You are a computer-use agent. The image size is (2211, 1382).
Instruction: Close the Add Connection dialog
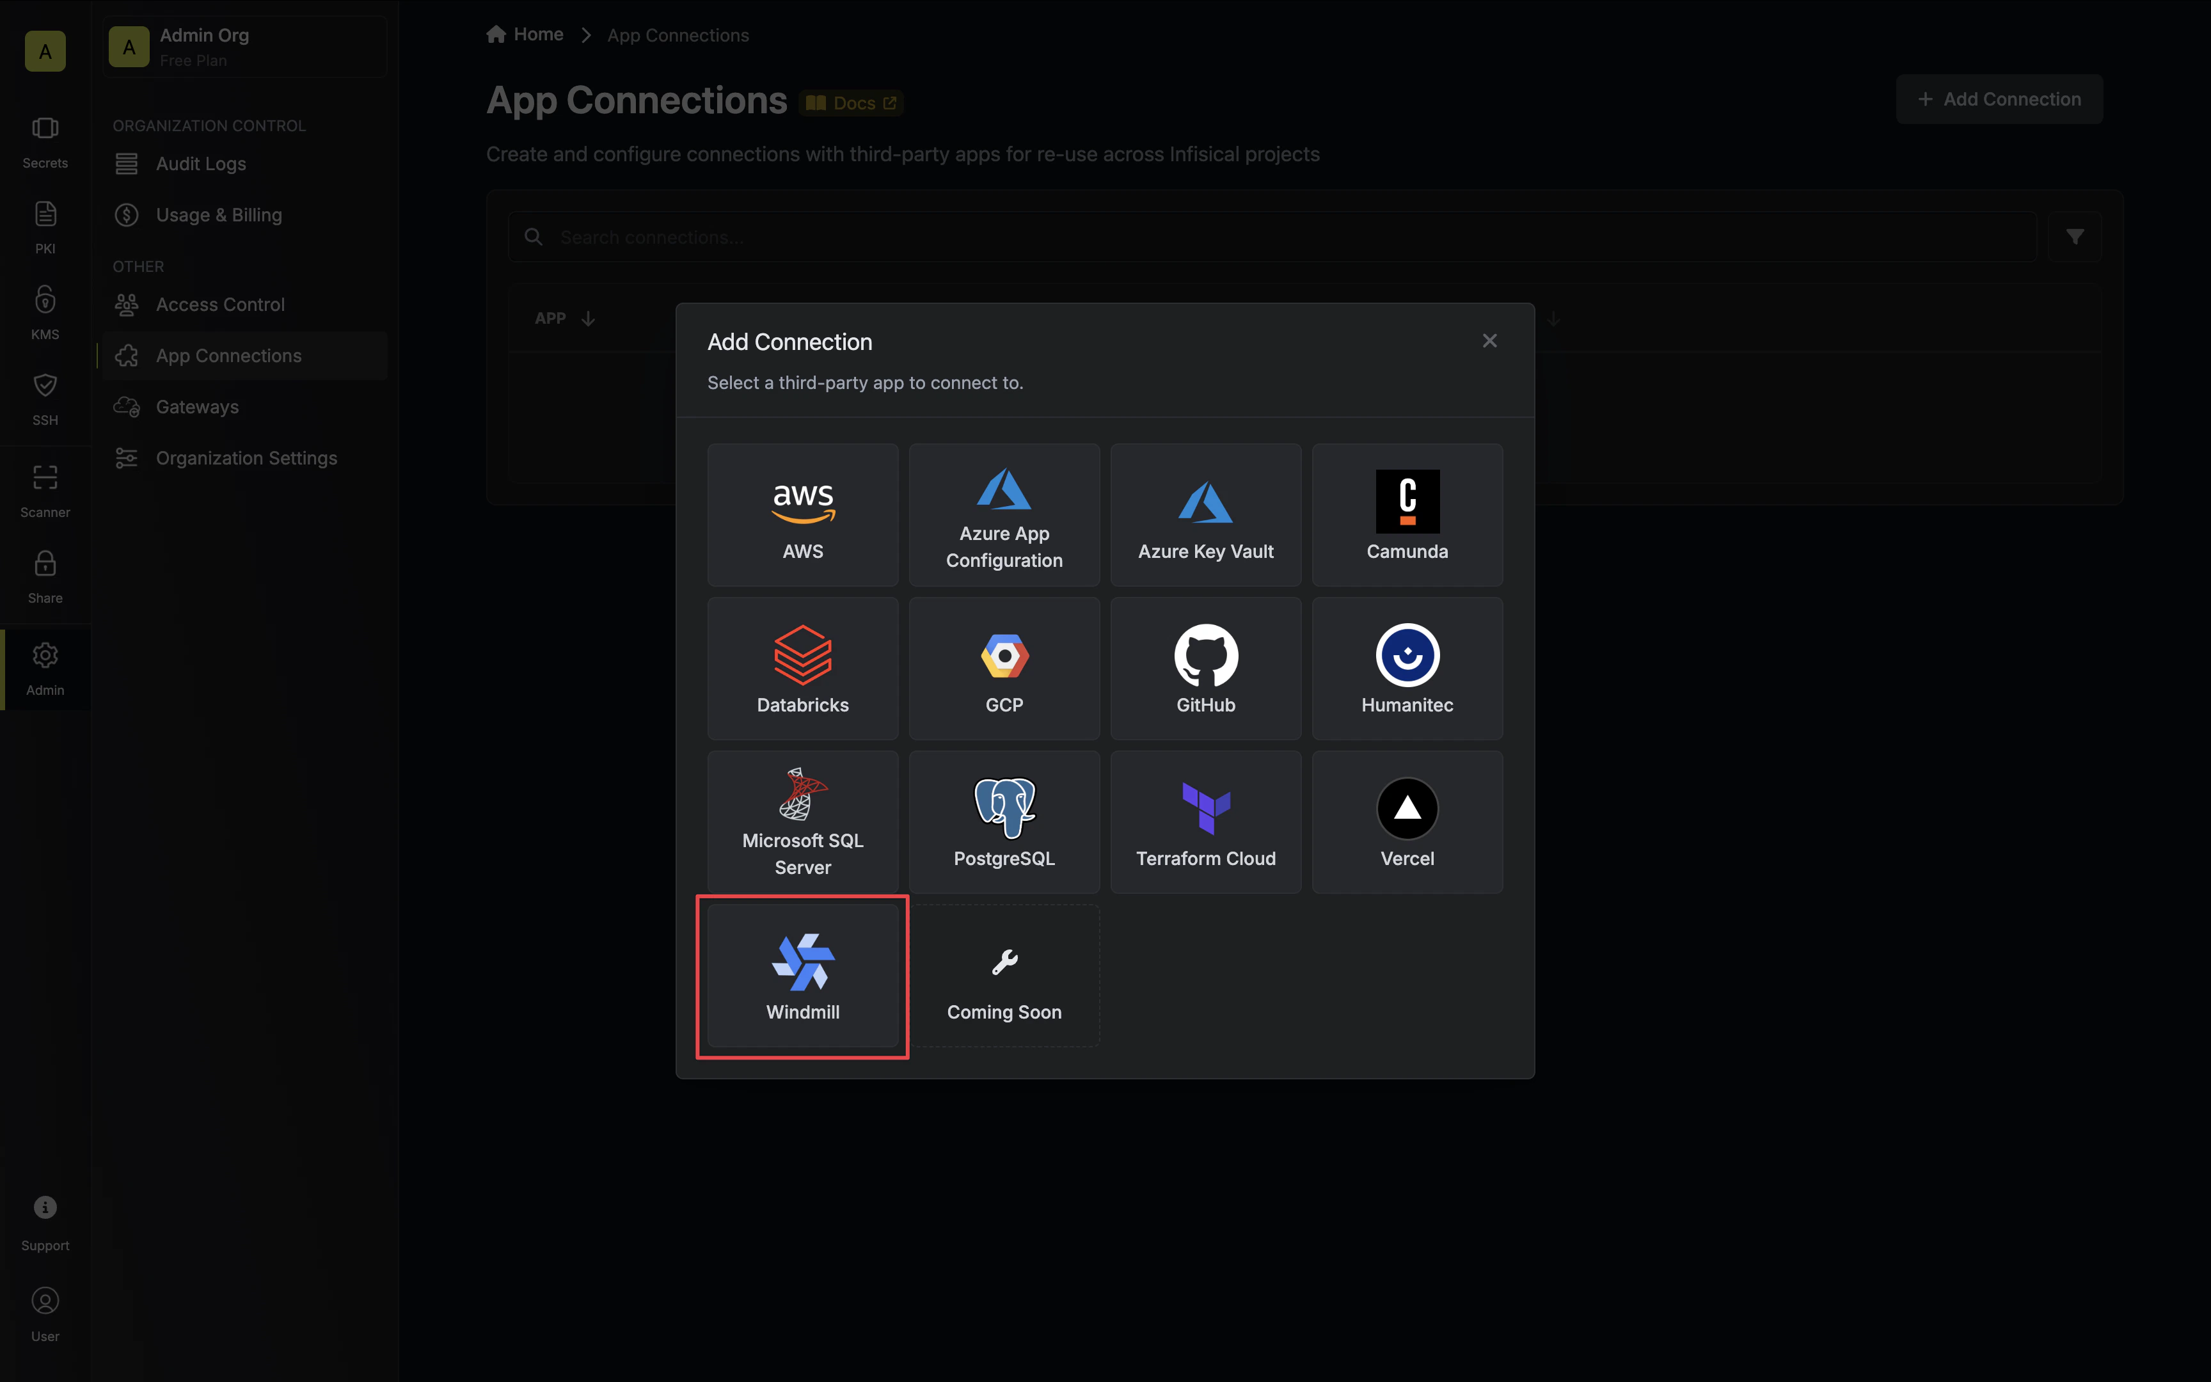(1489, 341)
